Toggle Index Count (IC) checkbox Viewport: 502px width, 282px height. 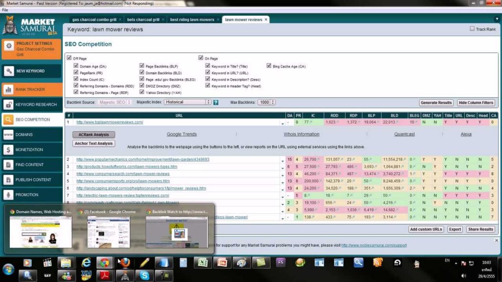[x=76, y=79]
